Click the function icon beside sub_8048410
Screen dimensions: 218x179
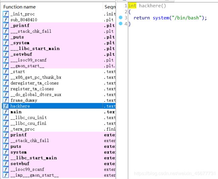(6, 19)
